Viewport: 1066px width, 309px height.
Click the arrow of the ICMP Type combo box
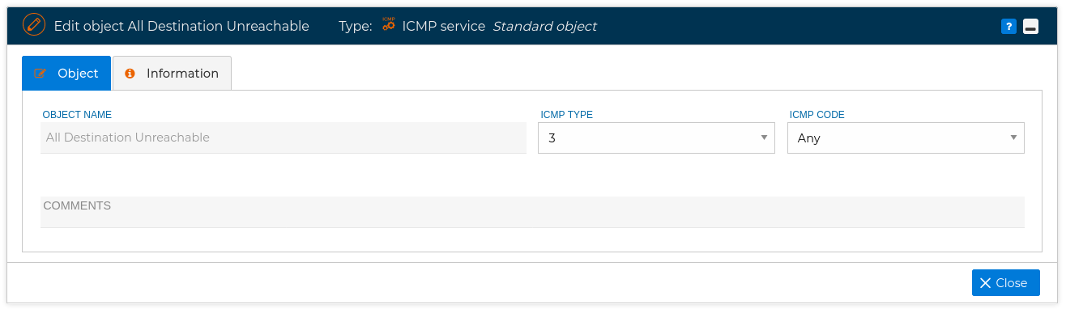[x=764, y=138]
